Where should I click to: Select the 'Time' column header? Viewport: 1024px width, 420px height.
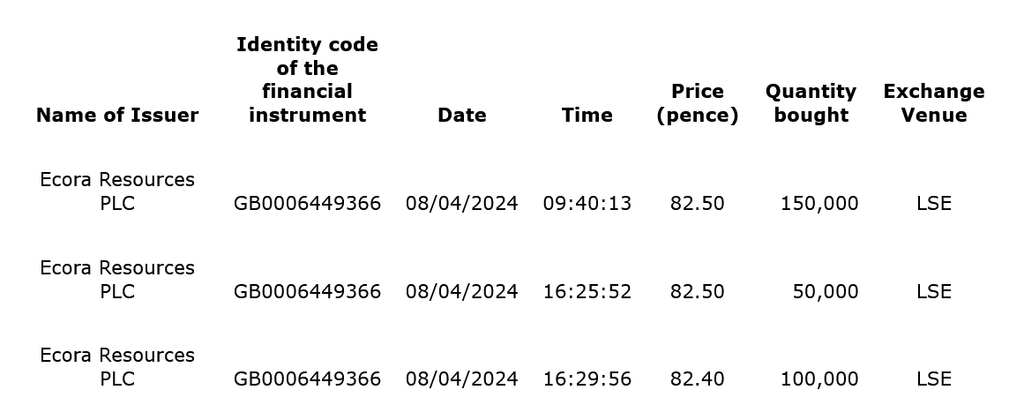587,115
